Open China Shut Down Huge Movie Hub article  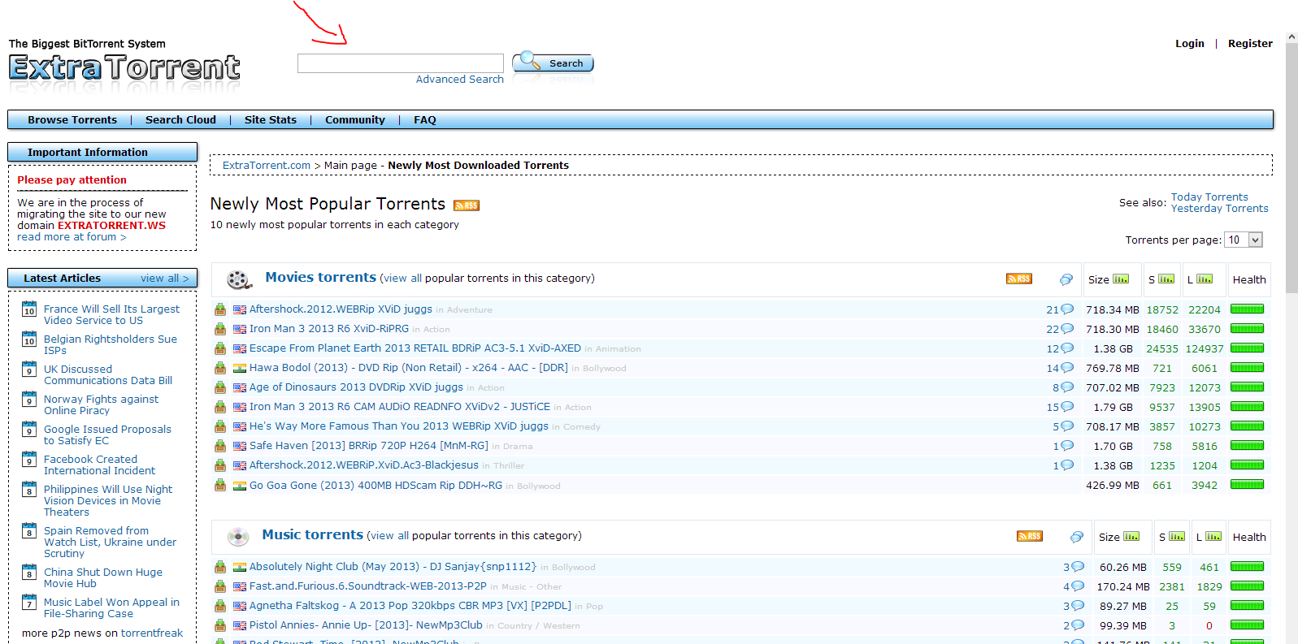point(103,577)
